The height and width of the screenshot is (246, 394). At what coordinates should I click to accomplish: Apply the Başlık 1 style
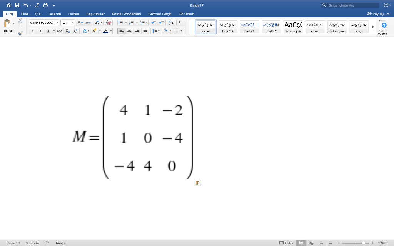tap(249, 26)
